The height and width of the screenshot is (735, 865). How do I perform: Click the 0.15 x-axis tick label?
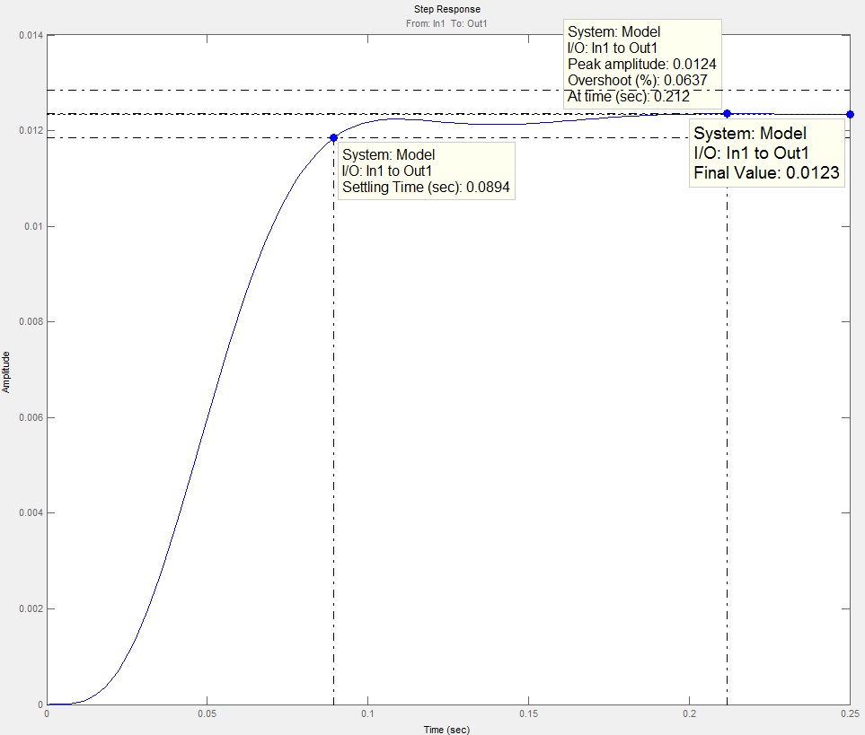[528, 714]
